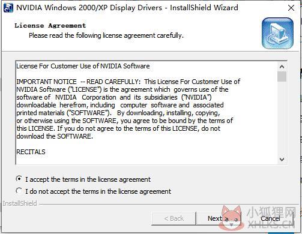
Task: Go back with the Back button
Action: (174, 218)
